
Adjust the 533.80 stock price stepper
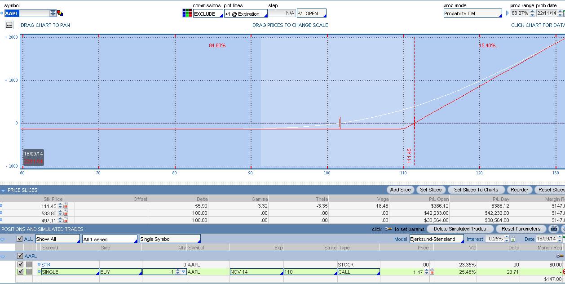[60, 213]
